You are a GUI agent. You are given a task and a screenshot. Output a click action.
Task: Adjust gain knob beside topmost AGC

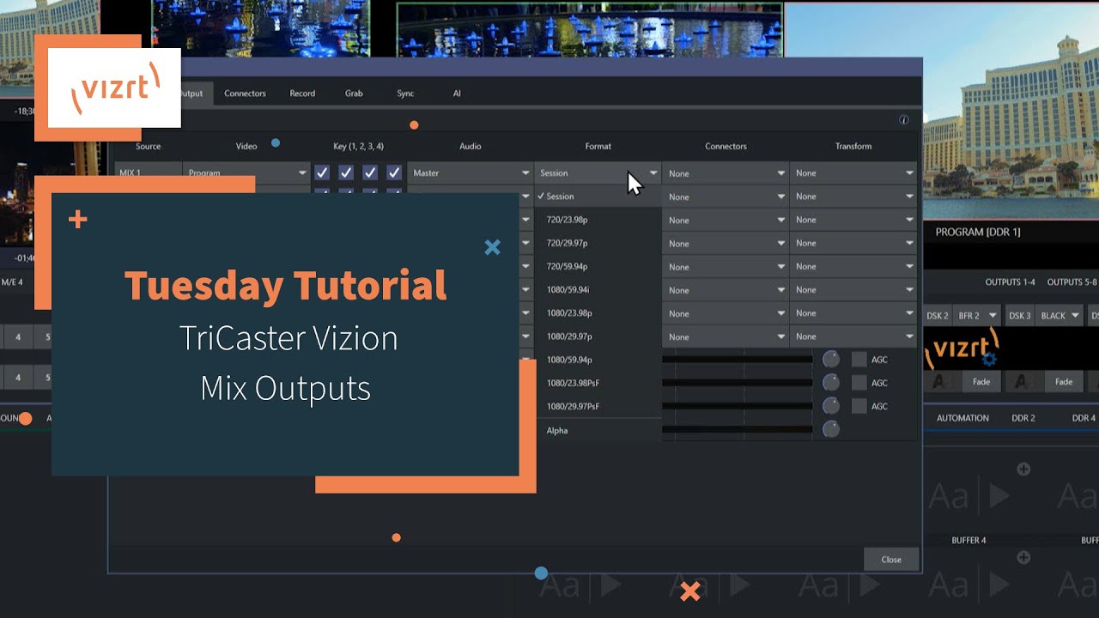[x=831, y=360]
